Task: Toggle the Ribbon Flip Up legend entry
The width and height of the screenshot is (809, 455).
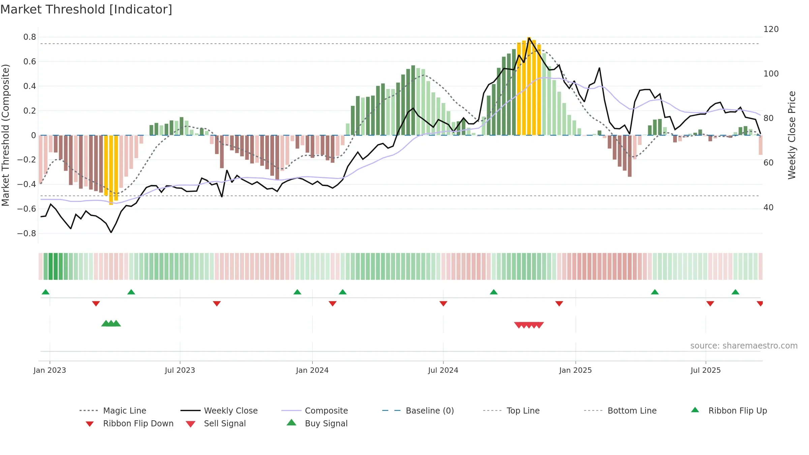Action: tap(729, 411)
